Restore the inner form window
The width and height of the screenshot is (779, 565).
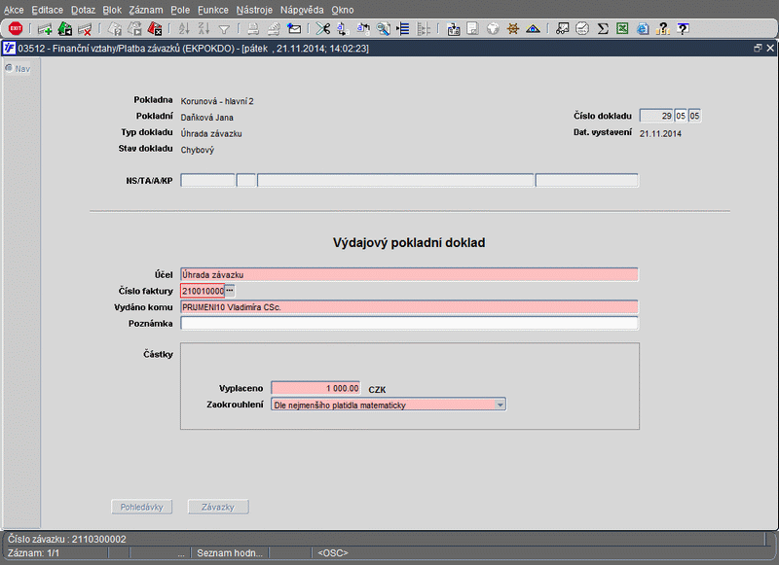(758, 48)
